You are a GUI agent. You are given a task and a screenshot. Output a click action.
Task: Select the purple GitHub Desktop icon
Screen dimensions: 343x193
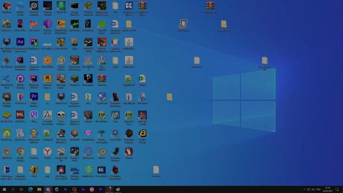[x=20, y=78]
